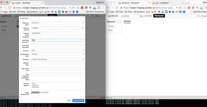207x107 pixels.
Task: Cancel the Create Swap dialog
Action: click(69, 100)
